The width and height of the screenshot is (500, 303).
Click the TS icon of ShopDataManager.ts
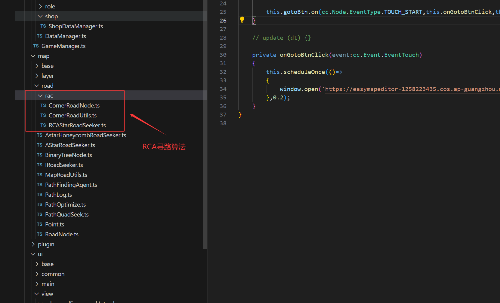pyautogui.click(x=43, y=26)
